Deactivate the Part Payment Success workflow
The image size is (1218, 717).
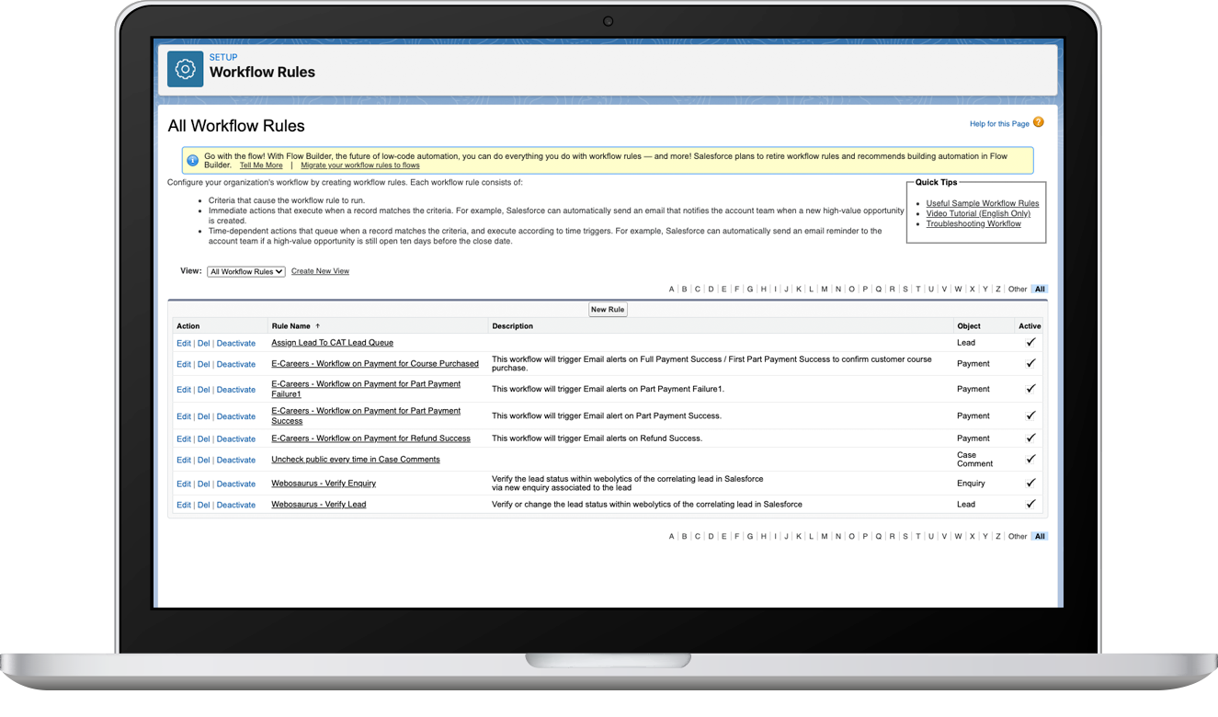point(235,416)
